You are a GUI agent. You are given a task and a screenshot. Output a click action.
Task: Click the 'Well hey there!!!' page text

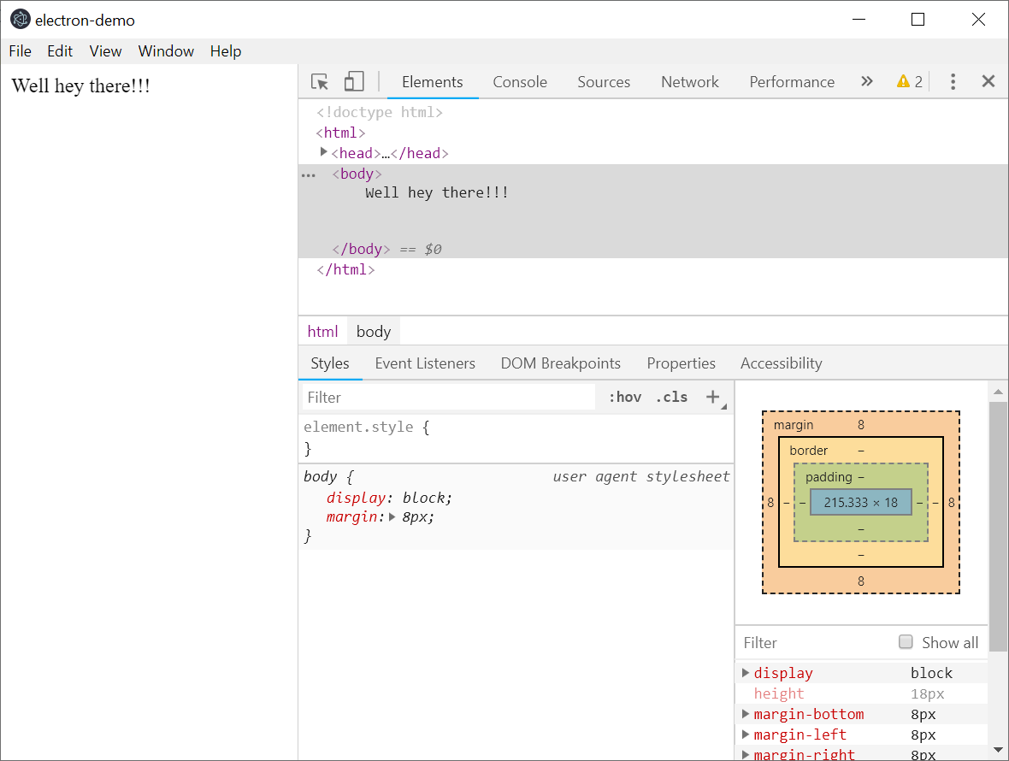click(81, 86)
